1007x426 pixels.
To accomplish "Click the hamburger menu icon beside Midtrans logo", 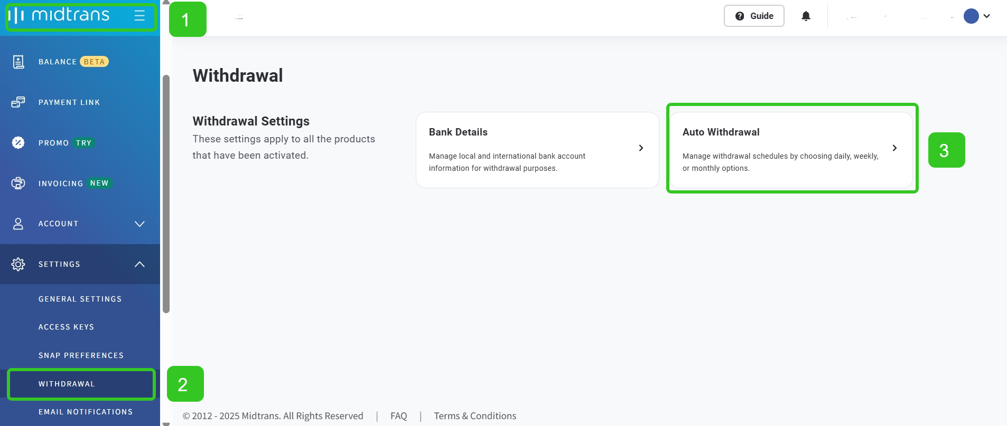I will pyautogui.click(x=139, y=16).
